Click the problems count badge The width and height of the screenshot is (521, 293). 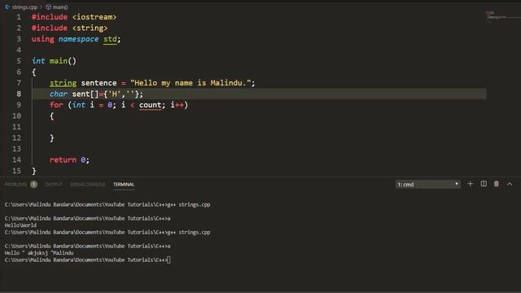point(33,185)
